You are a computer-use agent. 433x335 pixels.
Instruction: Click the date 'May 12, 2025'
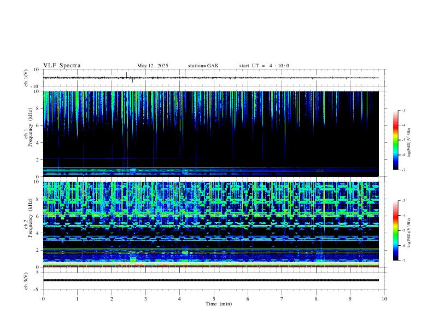[153, 66]
